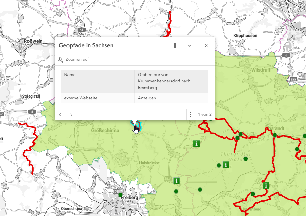Select the Halsbrücke place label
Viewport: 306px width, 216px height.
pyautogui.click(x=149, y=163)
